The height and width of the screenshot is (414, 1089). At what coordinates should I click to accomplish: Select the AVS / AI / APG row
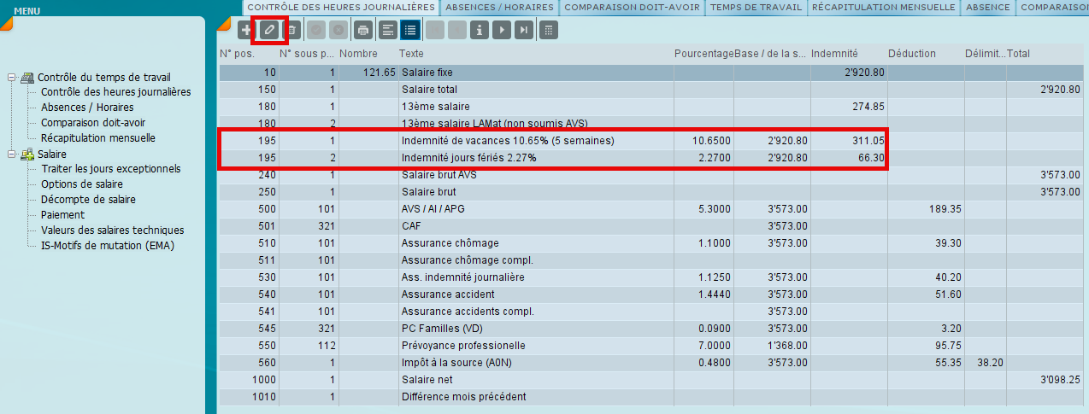point(651,209)
